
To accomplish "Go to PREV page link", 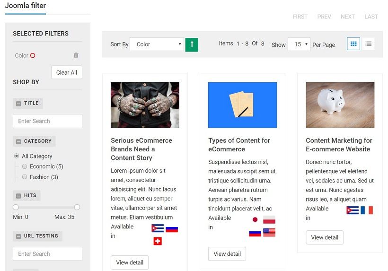I will coord(324,17).
